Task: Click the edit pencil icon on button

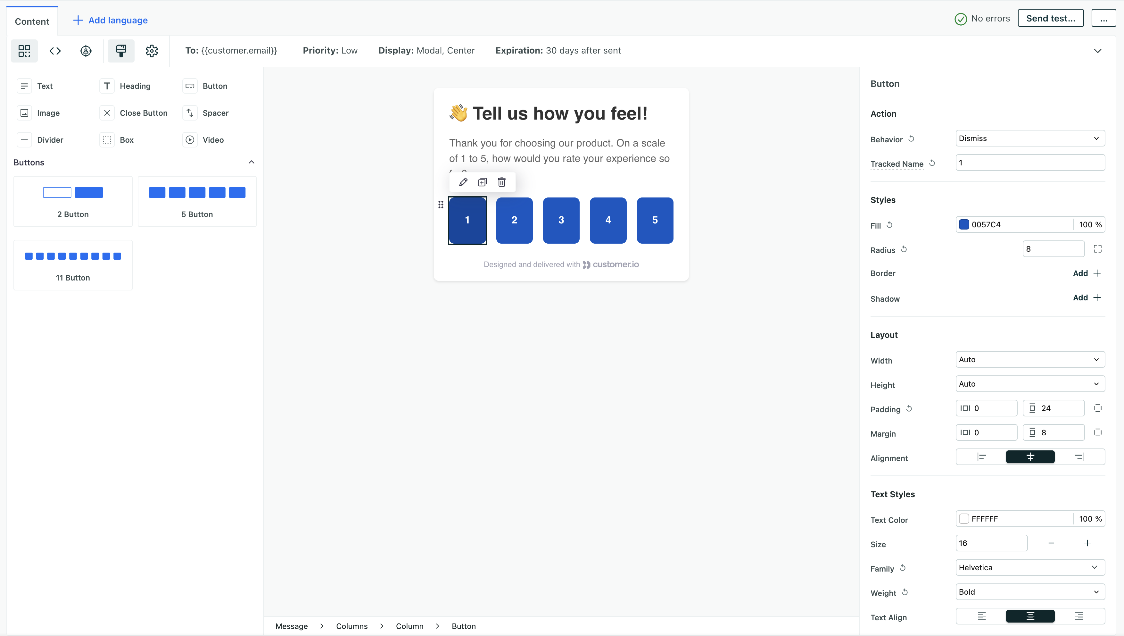Action: pos(463,182)
